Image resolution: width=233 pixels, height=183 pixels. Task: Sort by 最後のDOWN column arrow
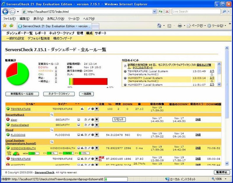[188, 104]
